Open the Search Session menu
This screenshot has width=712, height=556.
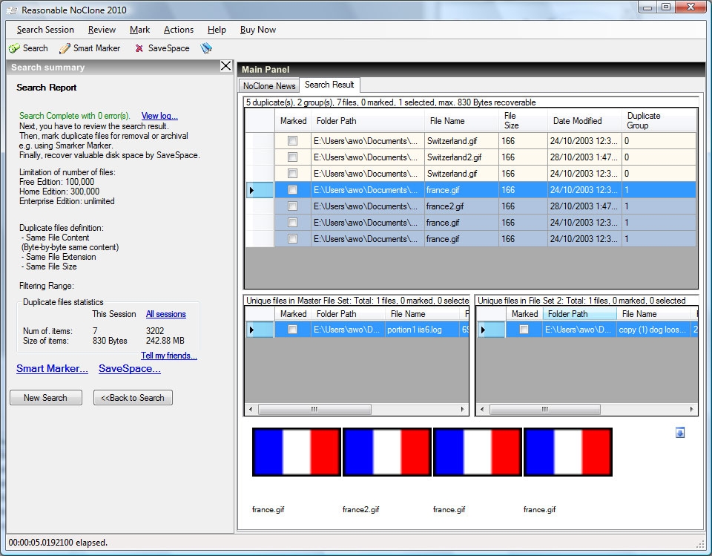tap(45, 30)
